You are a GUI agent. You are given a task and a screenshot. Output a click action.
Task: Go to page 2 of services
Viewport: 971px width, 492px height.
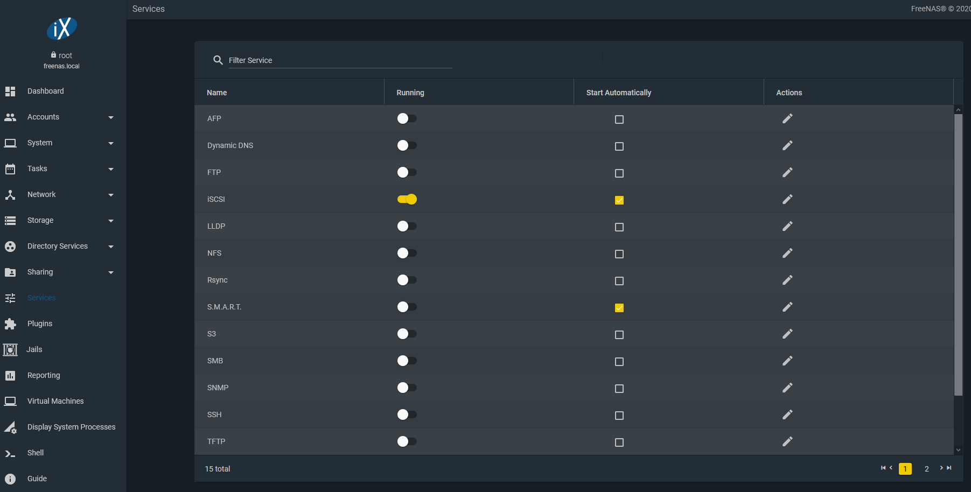(x=927, y=469)
